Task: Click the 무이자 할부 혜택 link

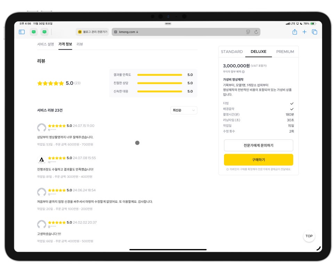Action: [x=232, y=72]
